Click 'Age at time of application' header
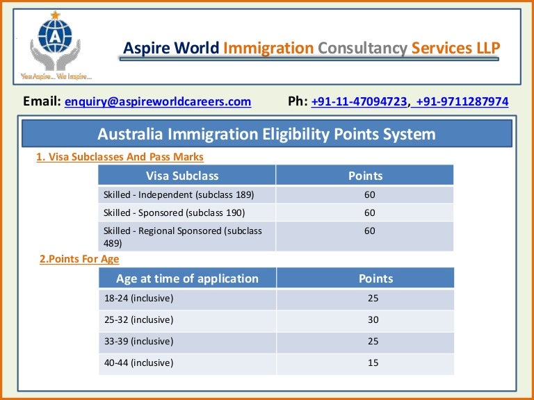Viewport: 534px width, 400px height. [187, 278]
